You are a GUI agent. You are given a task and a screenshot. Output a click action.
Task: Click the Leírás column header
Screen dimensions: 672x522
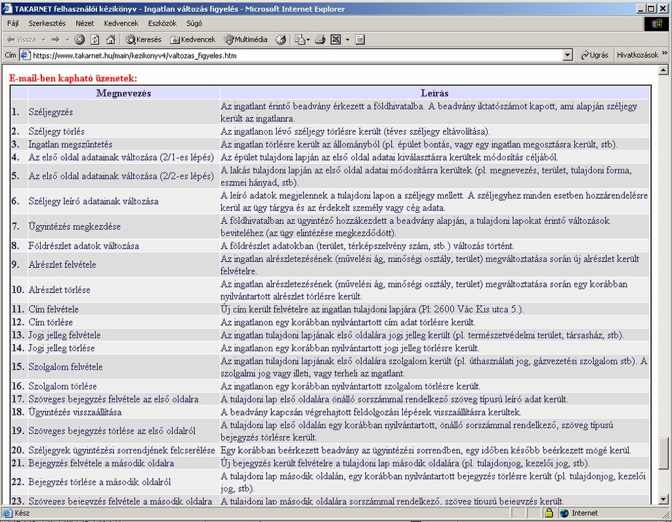tap(434, 93)
